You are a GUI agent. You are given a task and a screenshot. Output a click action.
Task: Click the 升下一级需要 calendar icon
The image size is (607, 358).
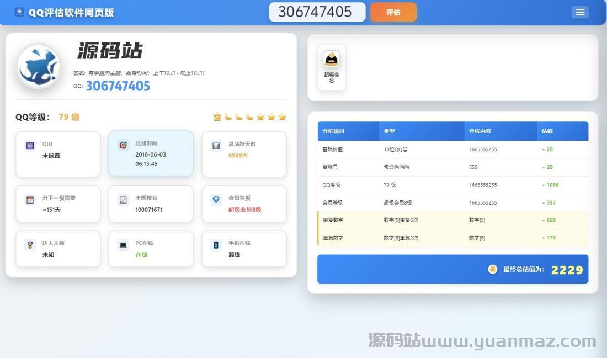tap(30, 200)
